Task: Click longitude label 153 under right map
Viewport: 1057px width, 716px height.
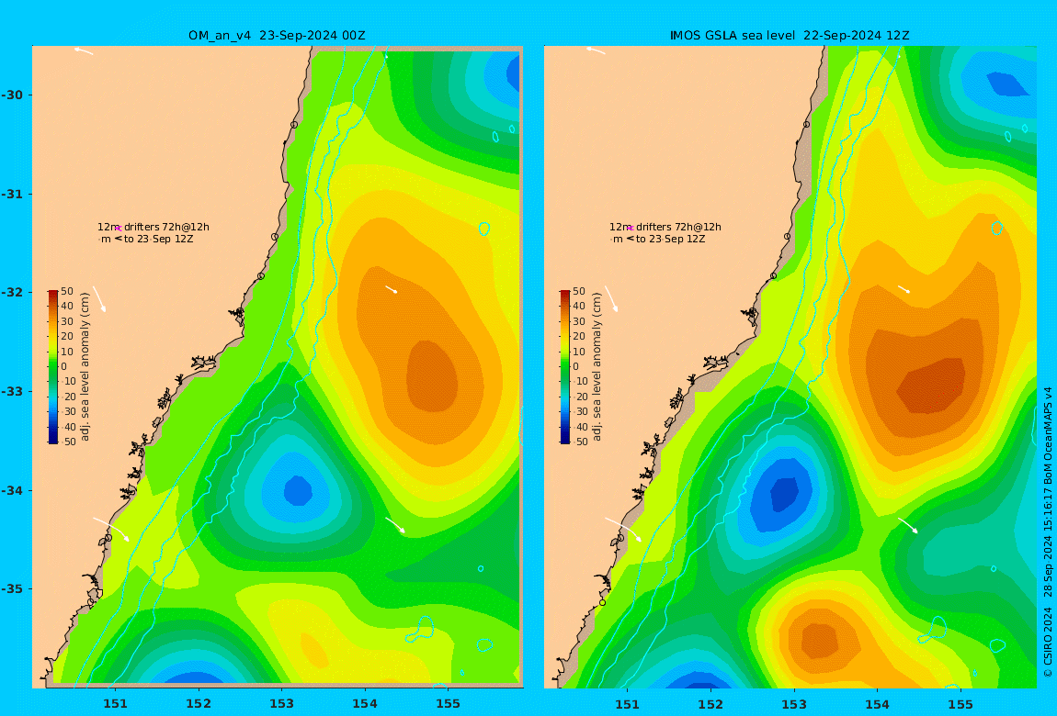Action: tap(794, 704)
